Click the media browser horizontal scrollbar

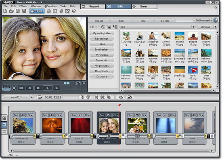(x=168, y=90)
